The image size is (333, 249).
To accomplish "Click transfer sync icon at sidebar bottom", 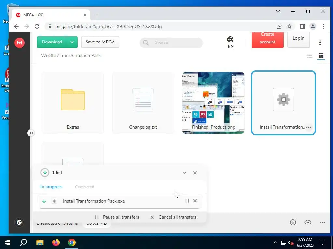I will pos(19,222).
